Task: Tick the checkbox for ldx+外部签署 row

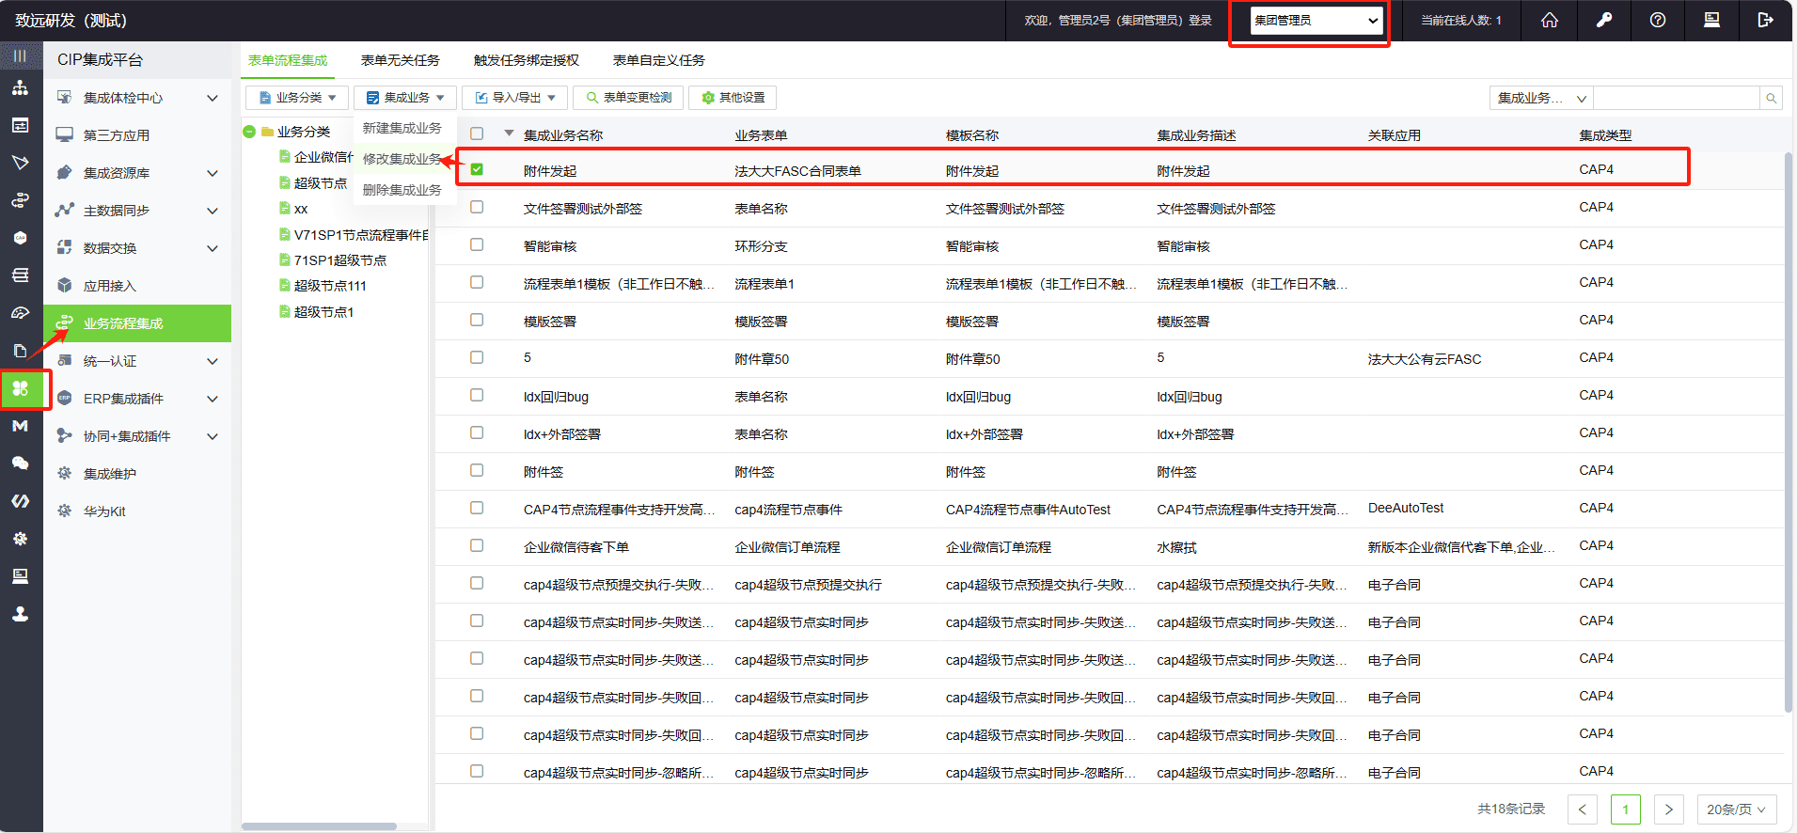Action: coord(477,432)
